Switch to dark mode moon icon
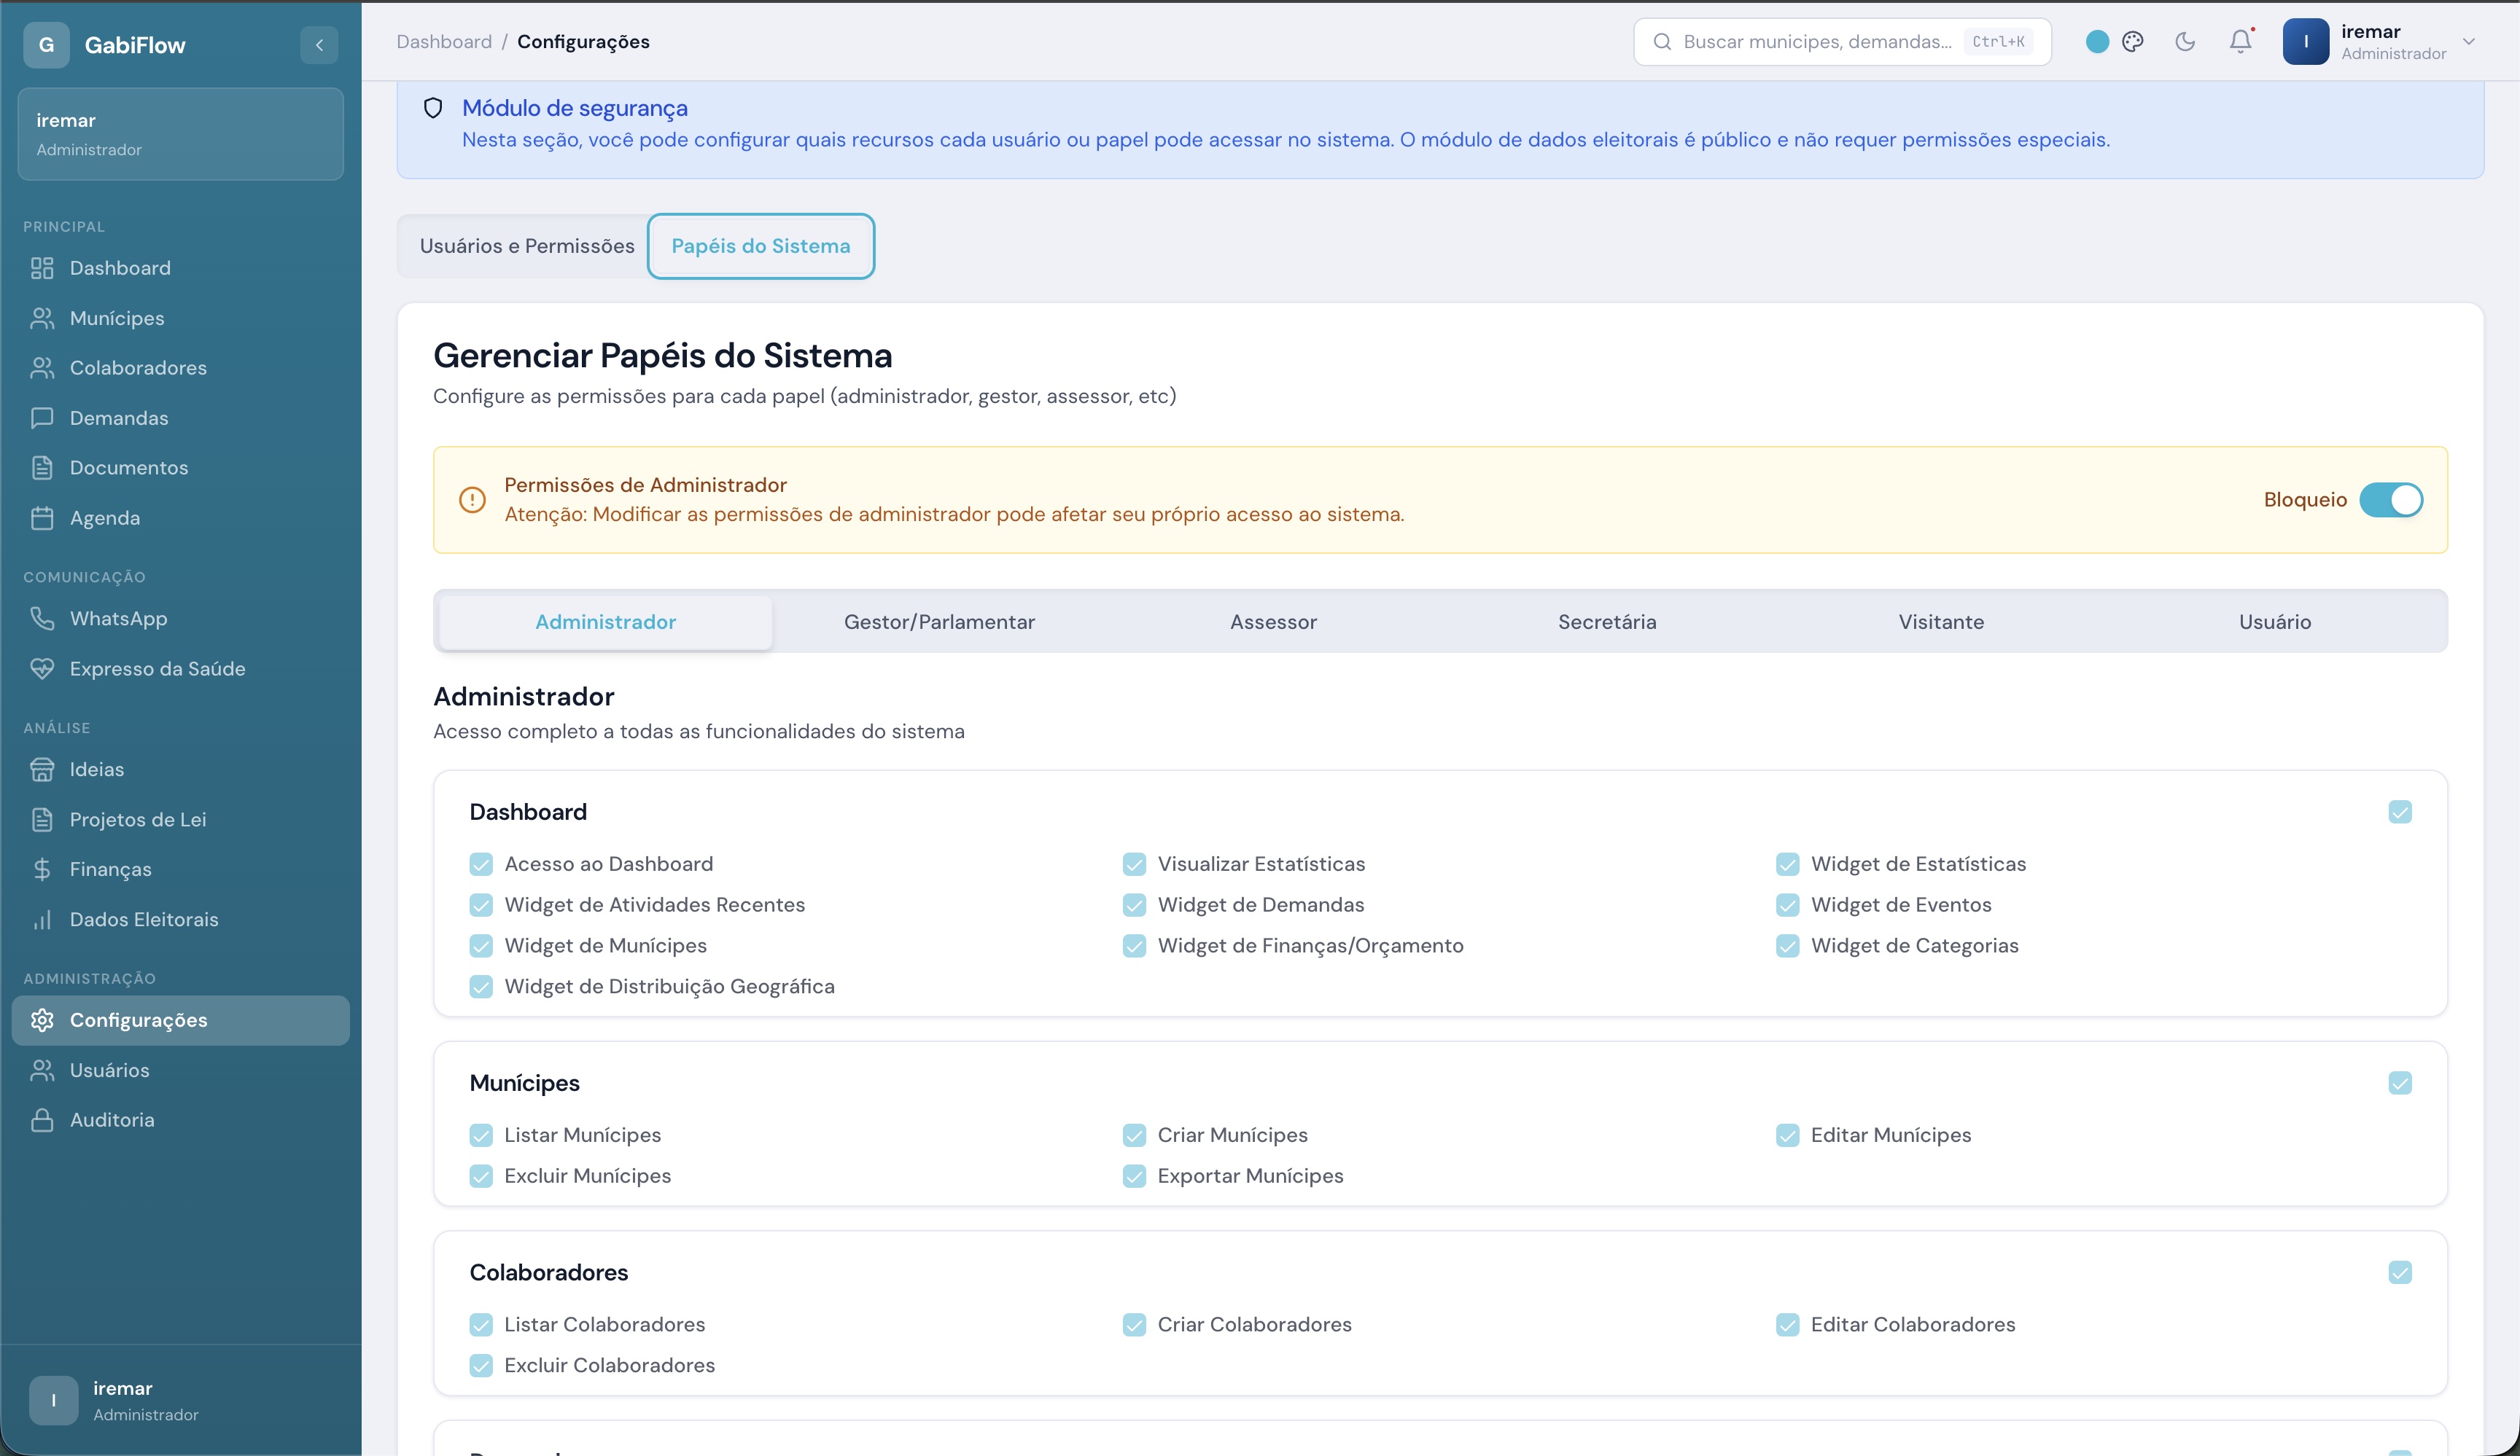 pos(2185,41)
